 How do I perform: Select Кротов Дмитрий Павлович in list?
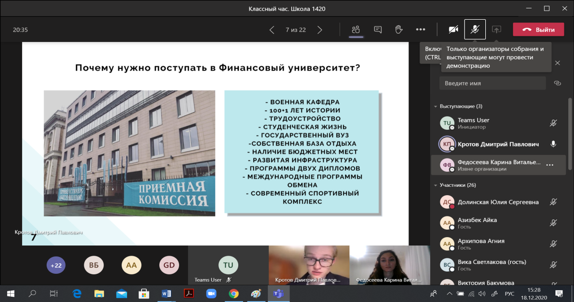pyautogui.click(x=498, y=144)
